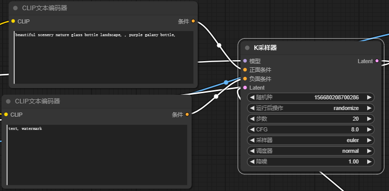389x191 pixels.
Task: Click the 负面条件 input socket on K采样器
Action: (245, 79)
